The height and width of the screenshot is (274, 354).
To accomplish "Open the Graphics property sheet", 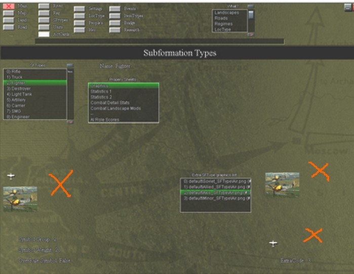I will (124, 86).
